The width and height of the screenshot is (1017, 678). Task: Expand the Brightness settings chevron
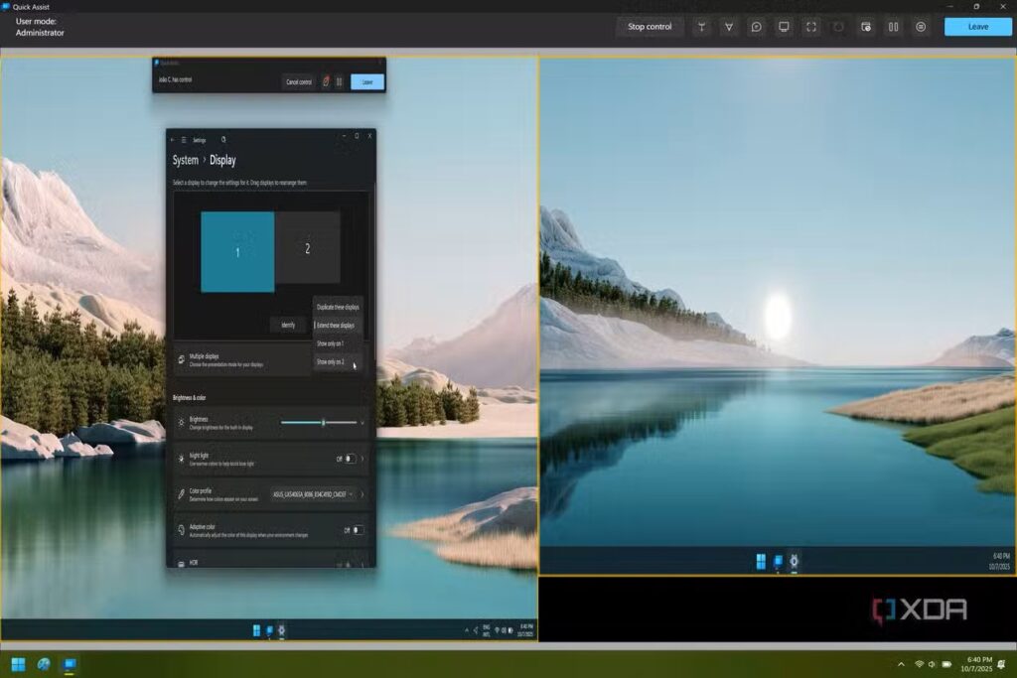363,423
